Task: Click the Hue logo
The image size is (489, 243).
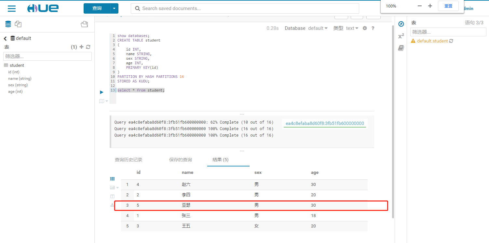Action: click(43, 8)
